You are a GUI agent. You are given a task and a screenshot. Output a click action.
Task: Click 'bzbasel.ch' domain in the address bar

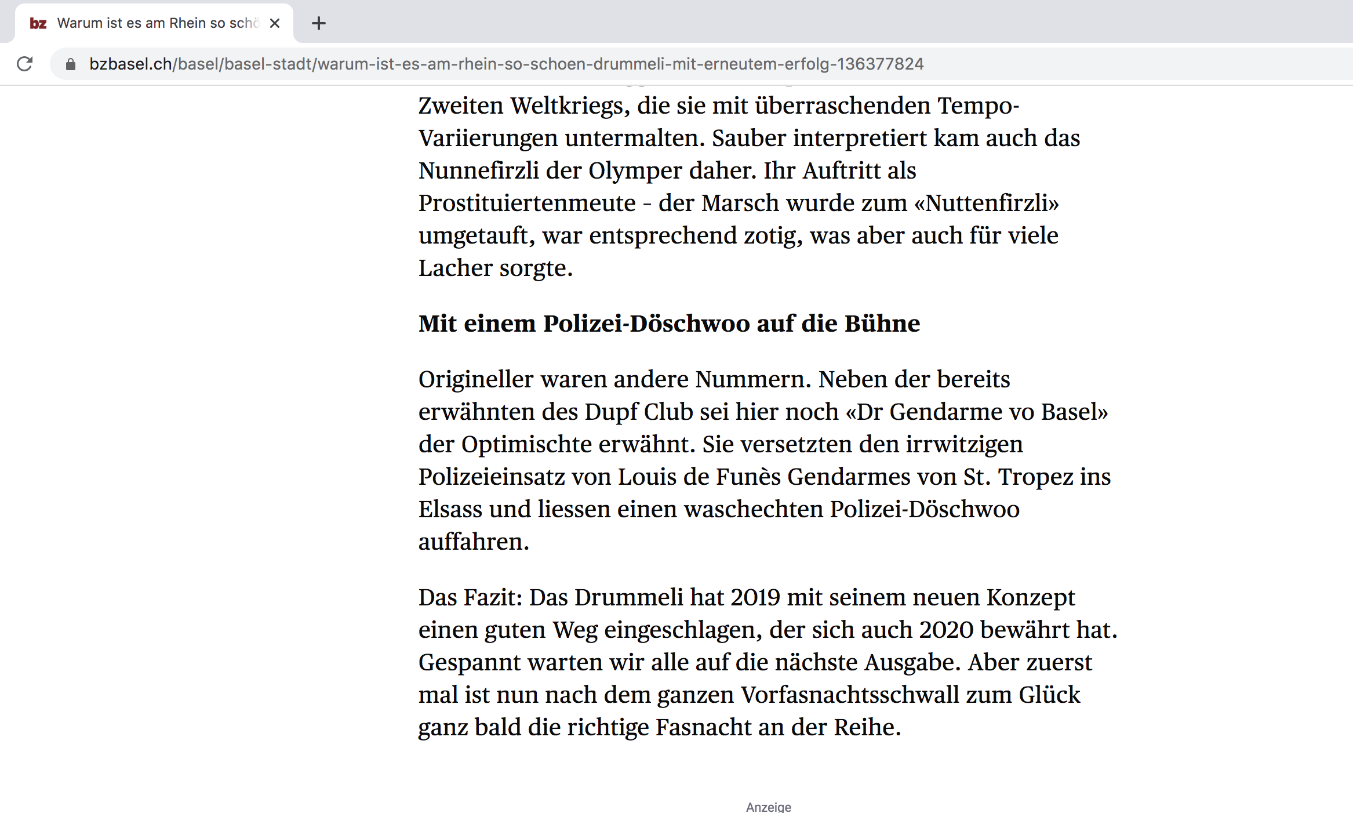coord(130,64)
